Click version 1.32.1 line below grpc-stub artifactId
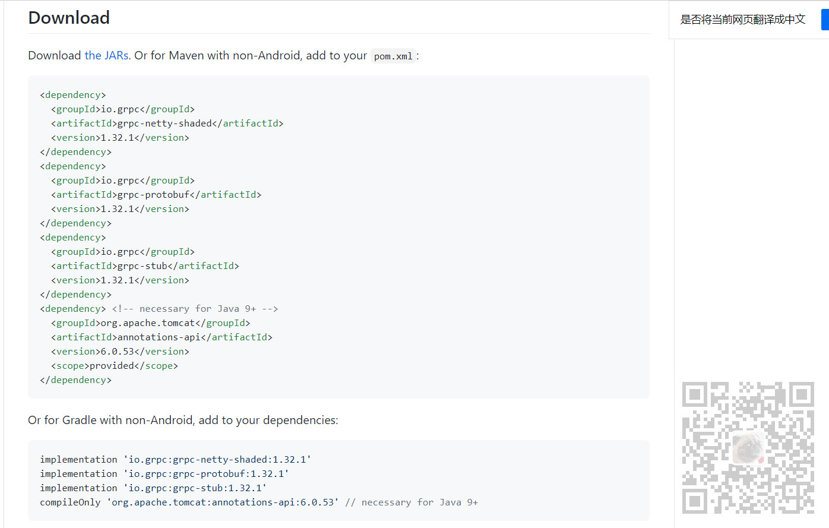Screen dimensions: 829x528 (x=120, y=280)
